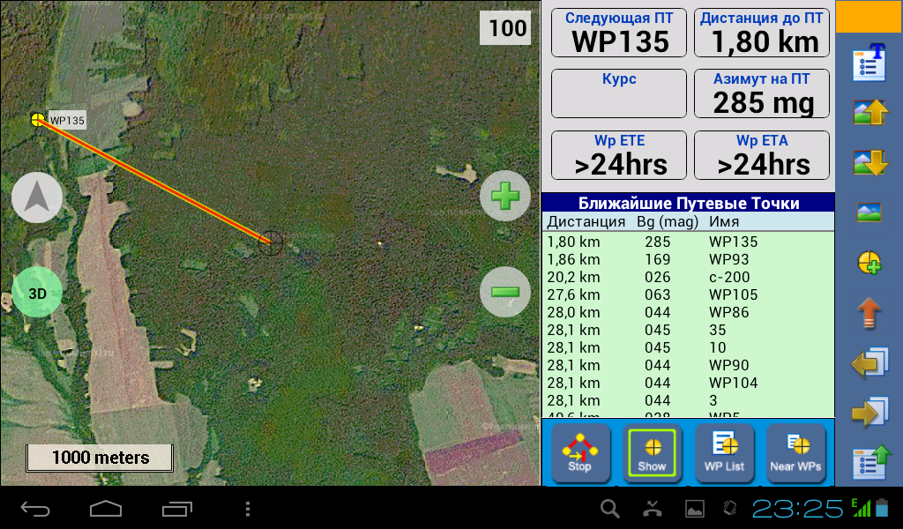Click the orange up arrow icon
The width and height of the screenshot is (903, 529).
click(x=869, y=313)
